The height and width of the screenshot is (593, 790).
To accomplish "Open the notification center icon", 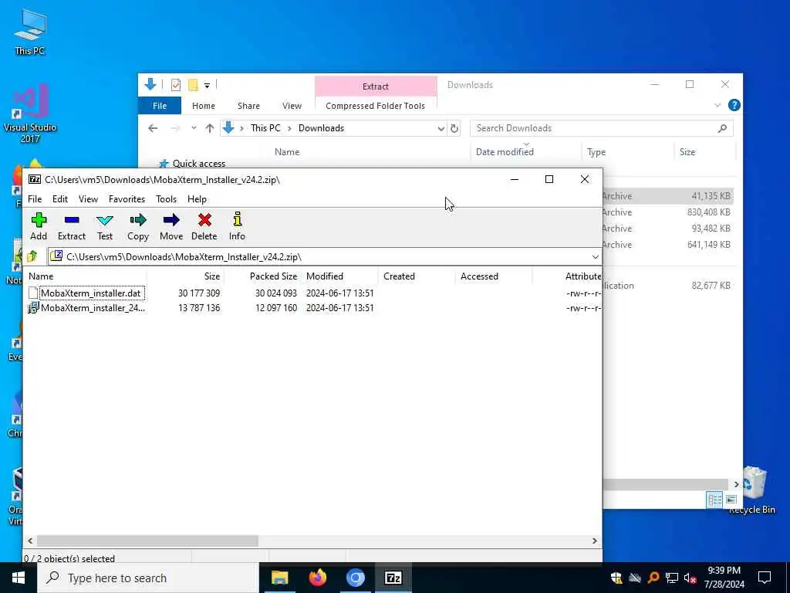I will coord(765,578).
